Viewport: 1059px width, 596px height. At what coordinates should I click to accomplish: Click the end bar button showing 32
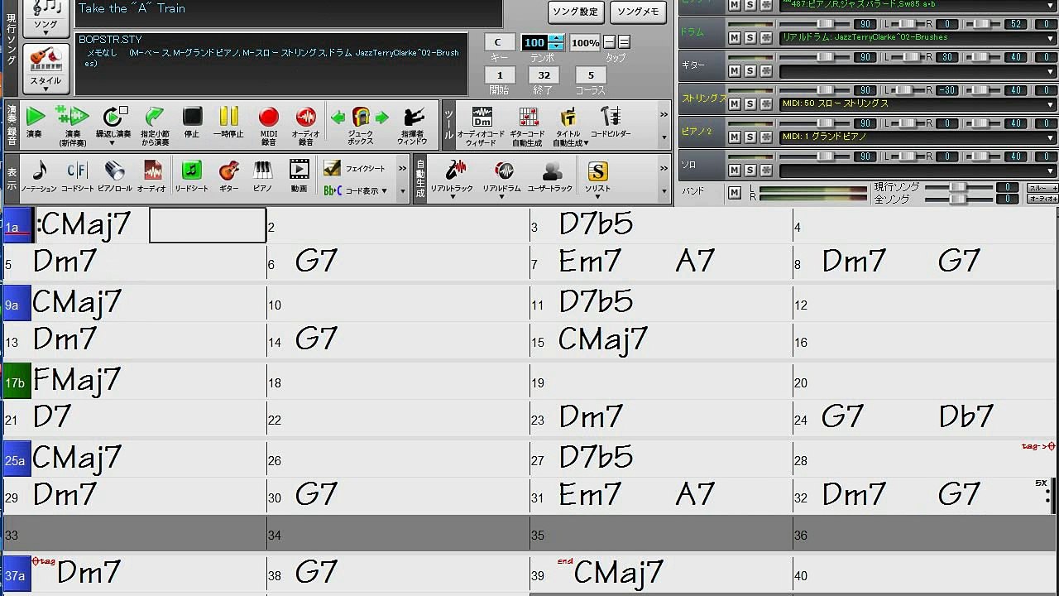[544, 74]
